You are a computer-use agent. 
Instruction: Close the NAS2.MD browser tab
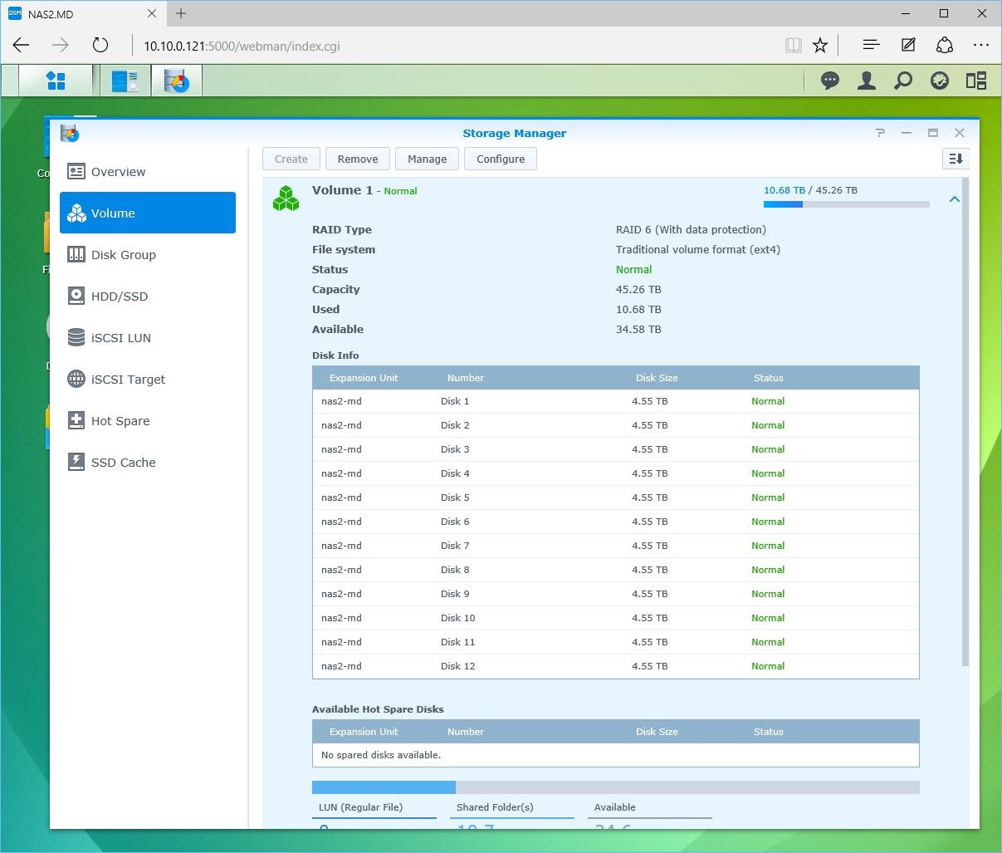tap(152, 13)
